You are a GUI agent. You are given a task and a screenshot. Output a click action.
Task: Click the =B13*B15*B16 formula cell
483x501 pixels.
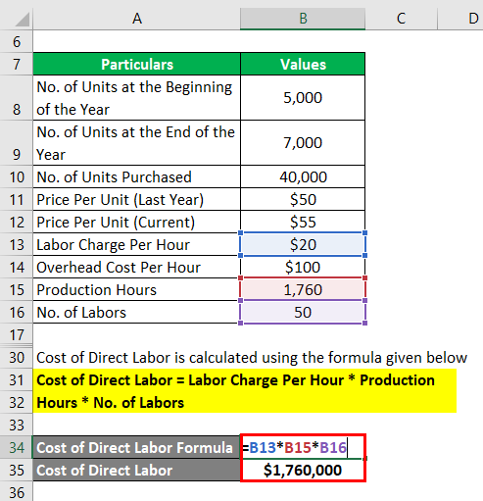click(303, 447)
